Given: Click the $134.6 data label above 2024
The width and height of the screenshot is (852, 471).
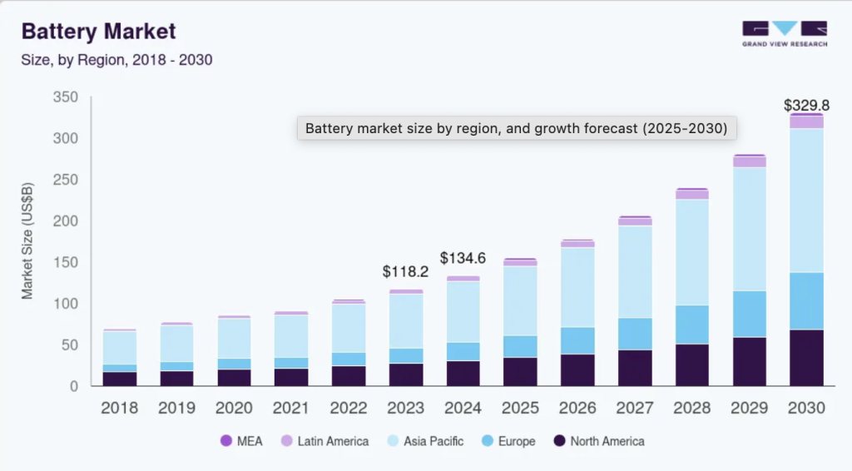Looking at the screenshot, I should coord(463,257).
